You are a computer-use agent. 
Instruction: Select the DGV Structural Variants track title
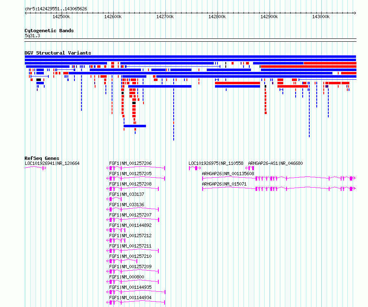point(58,53)
